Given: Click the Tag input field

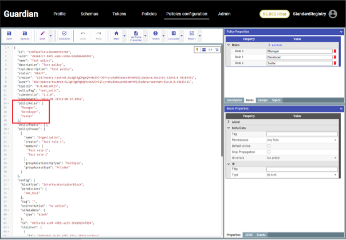Looking at the screenshot, I should point(301,134).
